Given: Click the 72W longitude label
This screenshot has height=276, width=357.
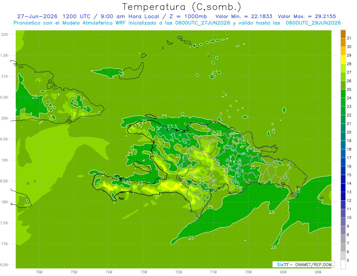Looking at the screenshot, I should 178,272.
